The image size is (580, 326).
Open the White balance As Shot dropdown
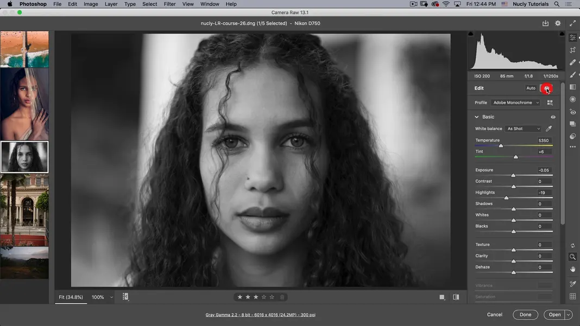(x=524, y=129)
